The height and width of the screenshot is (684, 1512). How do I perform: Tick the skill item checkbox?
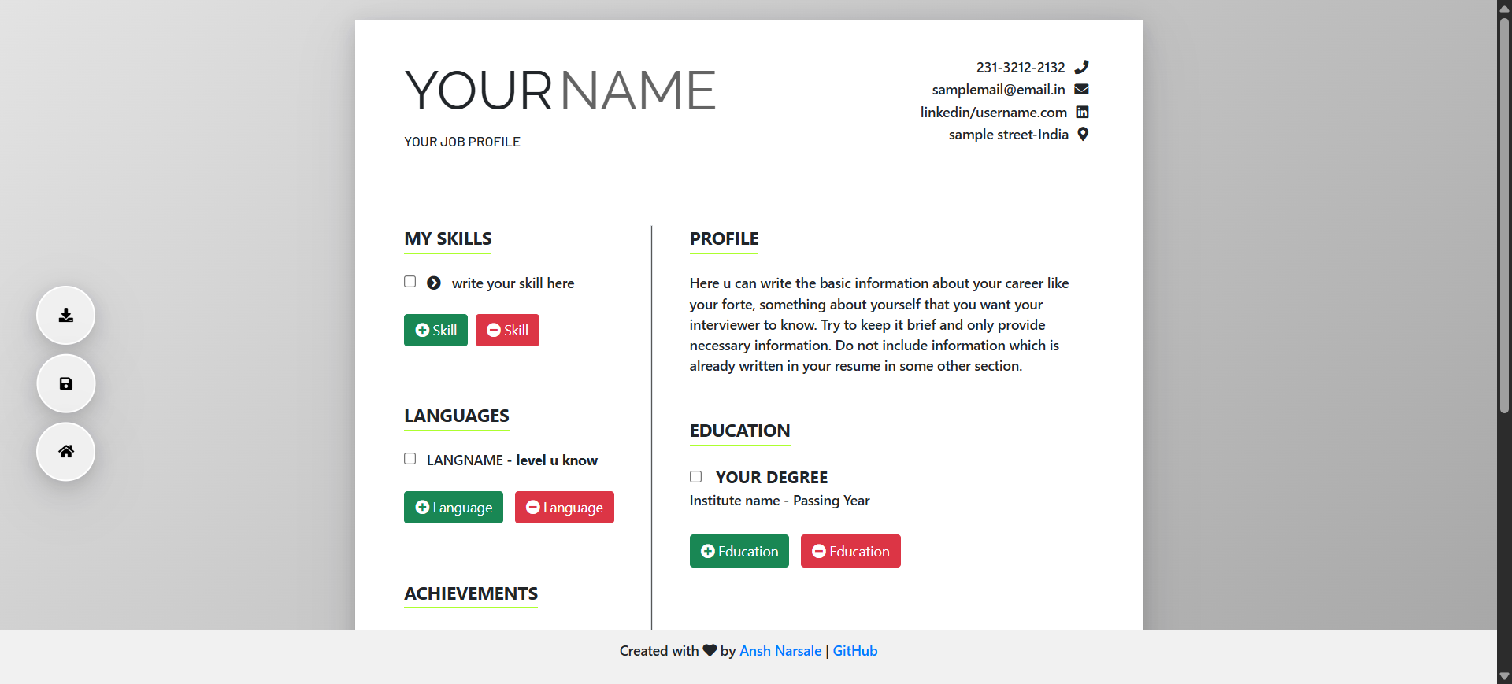click(410, 282)
